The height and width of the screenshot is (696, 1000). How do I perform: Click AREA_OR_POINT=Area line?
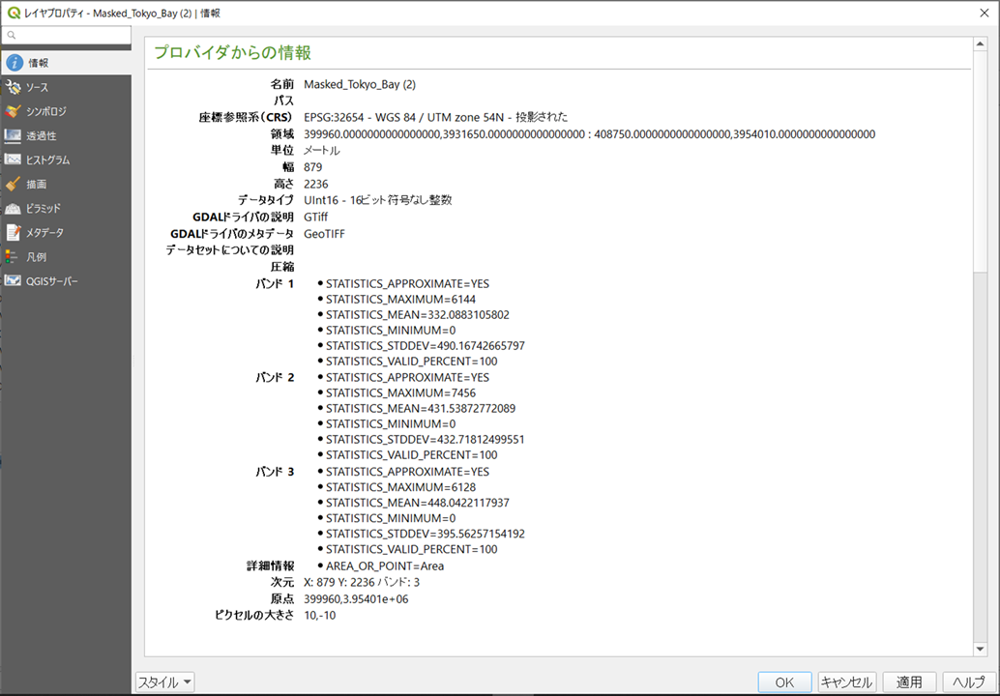tap(385, 565)
